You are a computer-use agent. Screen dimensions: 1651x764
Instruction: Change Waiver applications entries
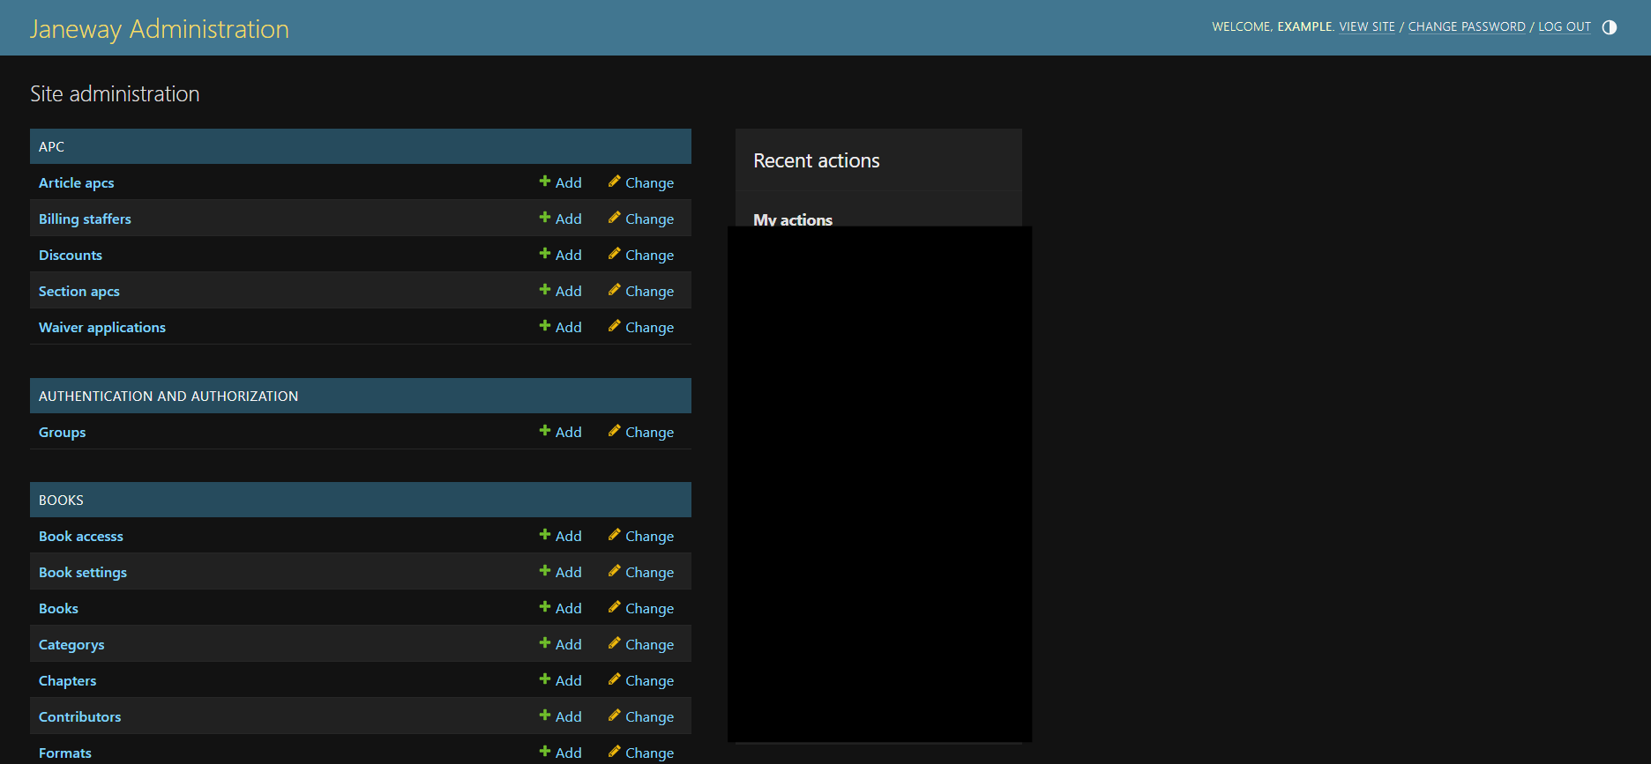[x=641, y=327]
